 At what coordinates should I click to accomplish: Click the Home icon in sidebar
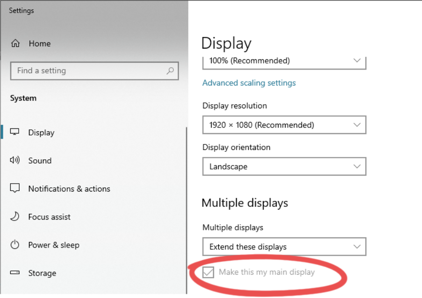tap(16, 43)
